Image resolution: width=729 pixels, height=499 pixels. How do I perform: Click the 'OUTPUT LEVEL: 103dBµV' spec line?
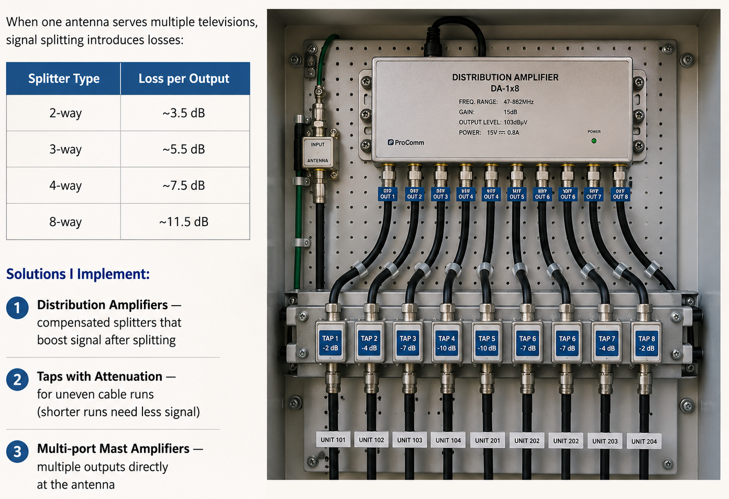coord(493,122)
